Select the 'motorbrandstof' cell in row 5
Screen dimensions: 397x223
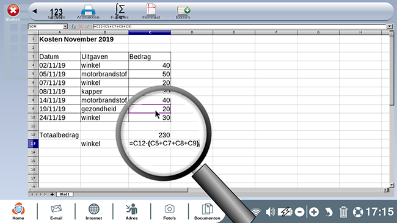point(104,74)
